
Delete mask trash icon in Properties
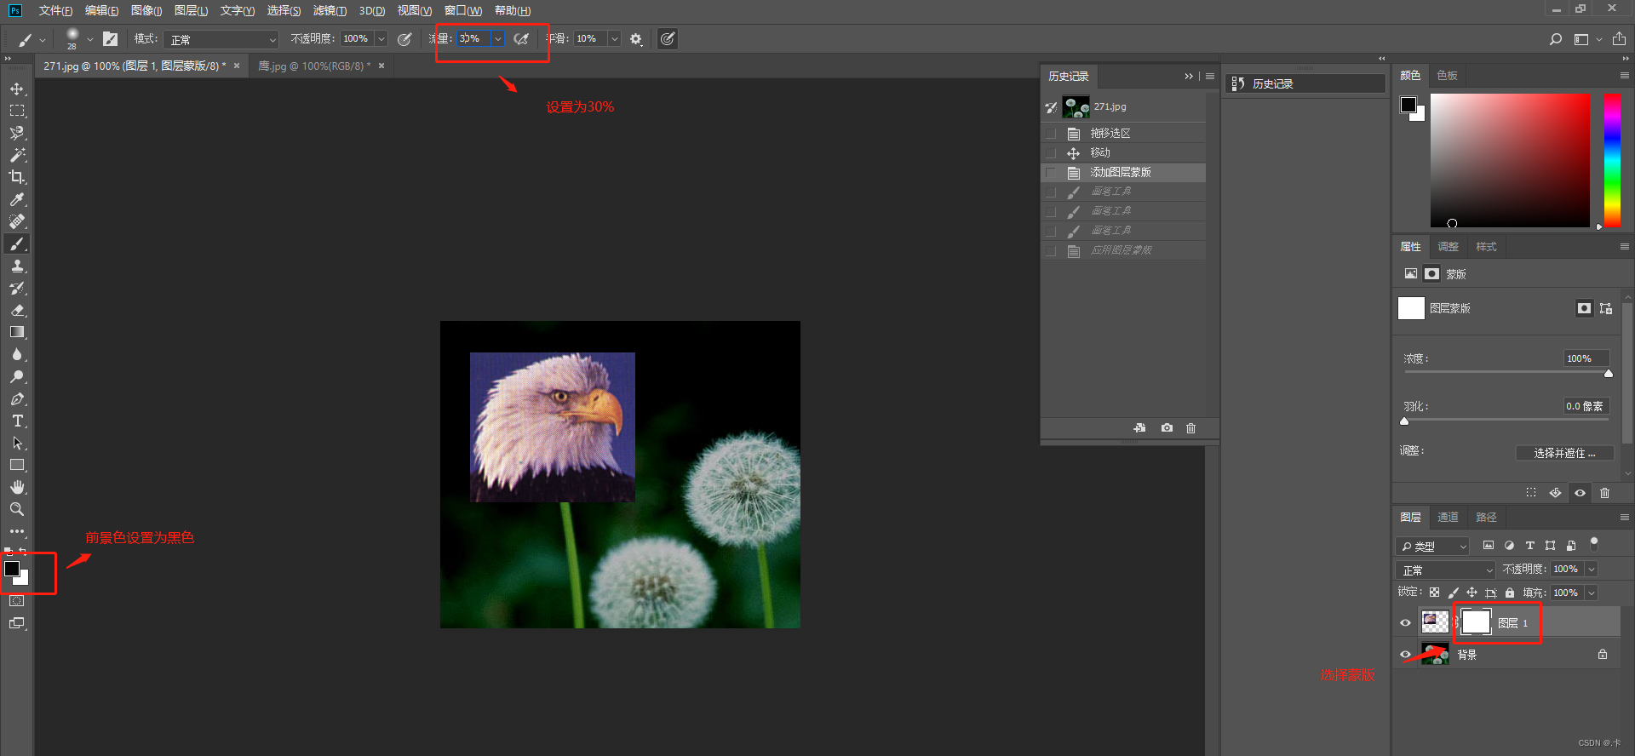coord(1605,493)
